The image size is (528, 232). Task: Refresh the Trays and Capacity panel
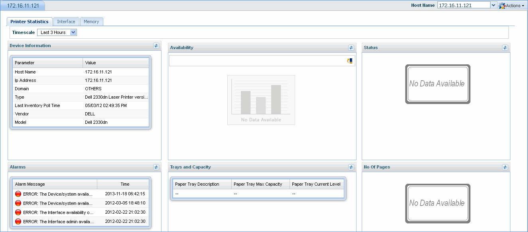351,167
